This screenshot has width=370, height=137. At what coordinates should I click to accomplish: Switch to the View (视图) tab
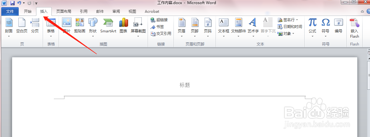coord(132,11)
